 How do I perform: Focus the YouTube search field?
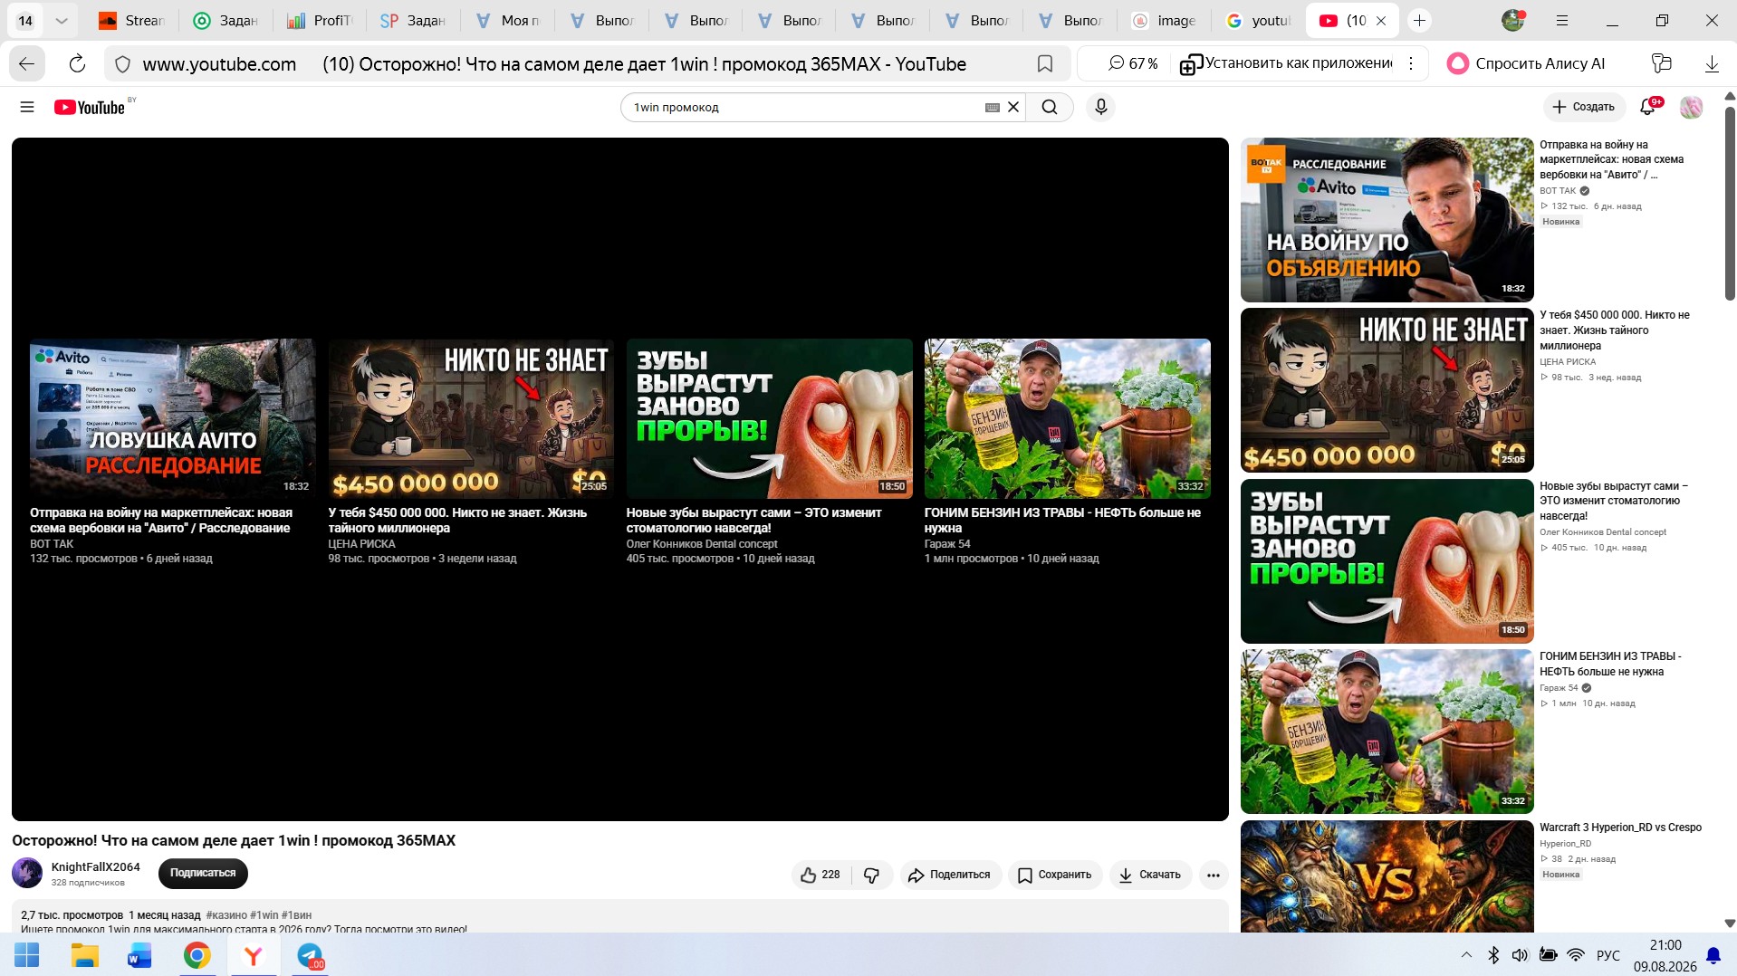806,107
